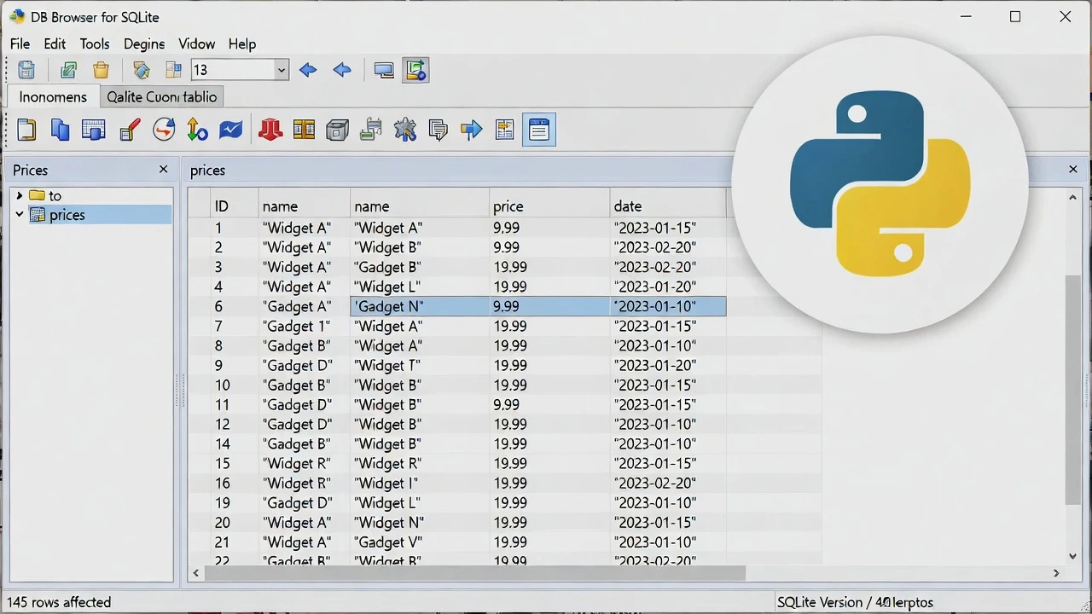Open the Help menu
The height and width of the screenshot is (614, 1092).
tap(241, 43)
